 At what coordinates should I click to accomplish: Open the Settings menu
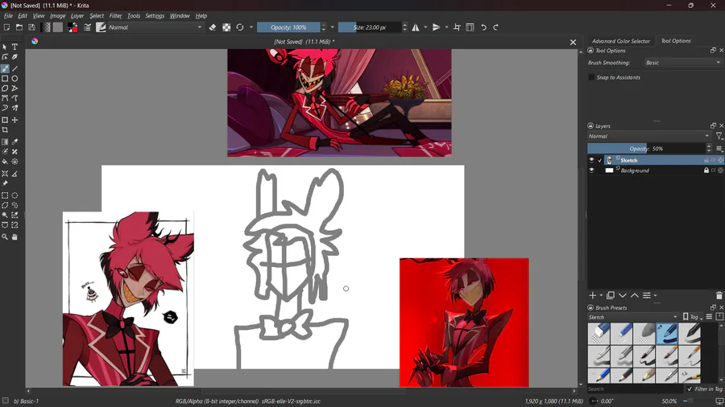(x=155, y=16)
